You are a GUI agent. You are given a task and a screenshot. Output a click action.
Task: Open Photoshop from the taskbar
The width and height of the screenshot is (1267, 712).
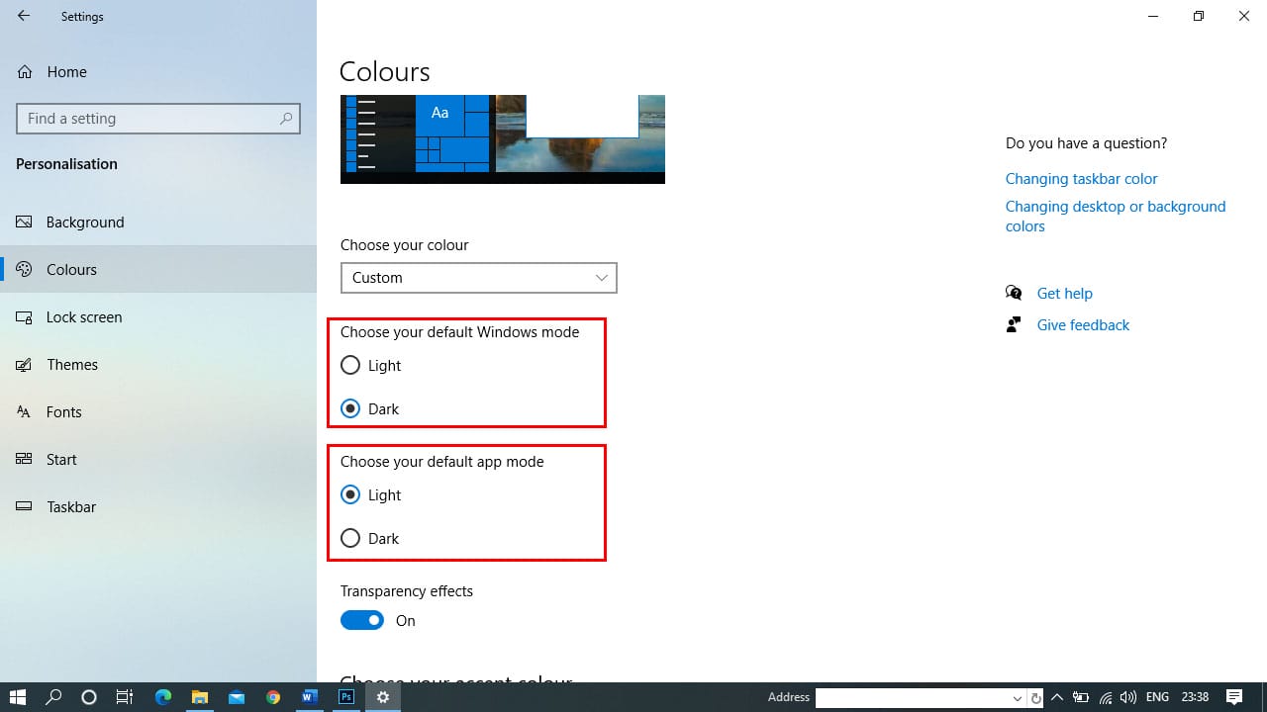[x=346, y=697]
